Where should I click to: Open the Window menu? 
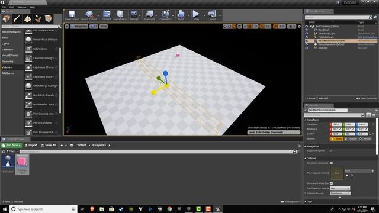point(22,7)
